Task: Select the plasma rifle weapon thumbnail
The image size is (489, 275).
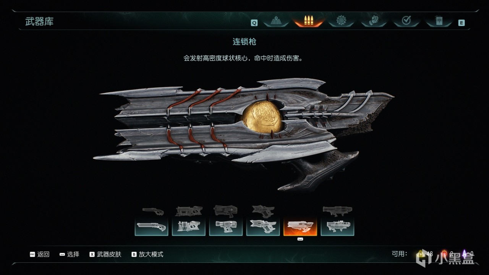Action: (x=226, y=227)
